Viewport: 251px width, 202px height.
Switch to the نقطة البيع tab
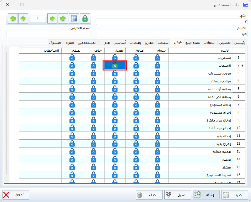(192, 43)
